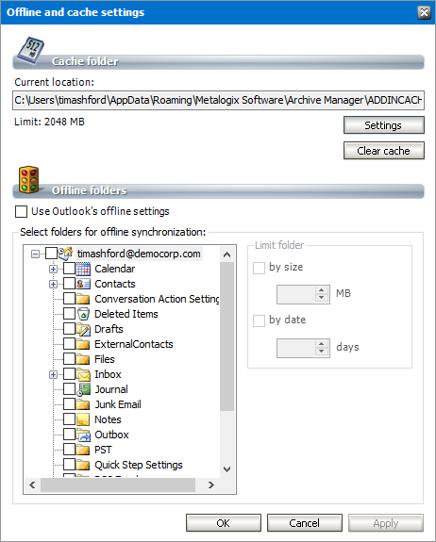436x542 pixels.
Task: Click the Drafts folder icon
Action: pyautogui.click(x=83, y=329)
